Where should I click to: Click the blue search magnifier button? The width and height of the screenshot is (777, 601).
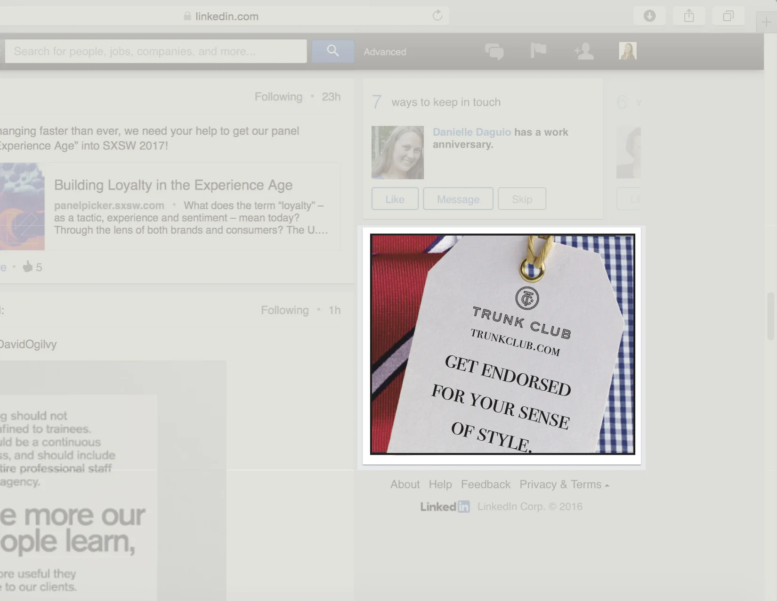tap(333, 51)
